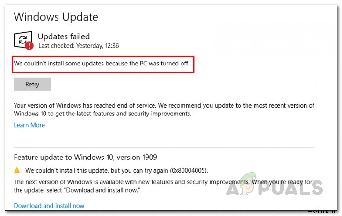This screenshot has height=216, width=342.
Task: Click the security improvements recommendation line under Retry
Action: tap(103, 114)
